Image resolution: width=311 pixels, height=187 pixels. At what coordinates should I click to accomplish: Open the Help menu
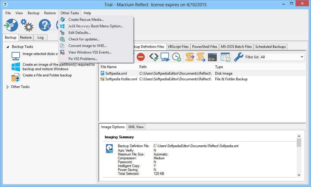tap(87, 13)
